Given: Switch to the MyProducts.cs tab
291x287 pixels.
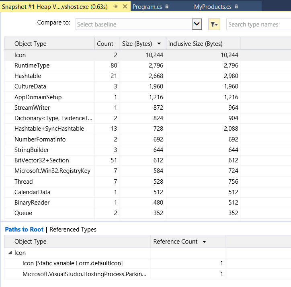Looking at the screenshot, I should click(x=213, y=7).
